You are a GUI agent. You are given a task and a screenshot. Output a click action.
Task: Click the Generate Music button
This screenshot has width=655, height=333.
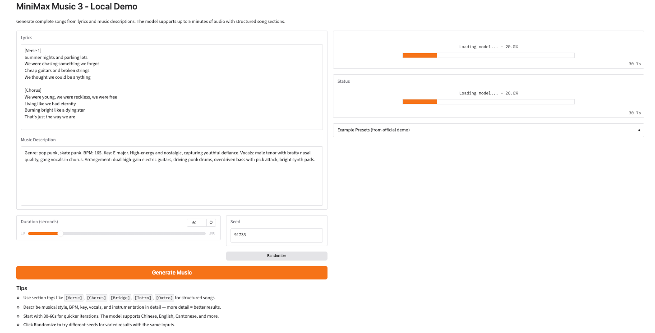tap(172, 273)
